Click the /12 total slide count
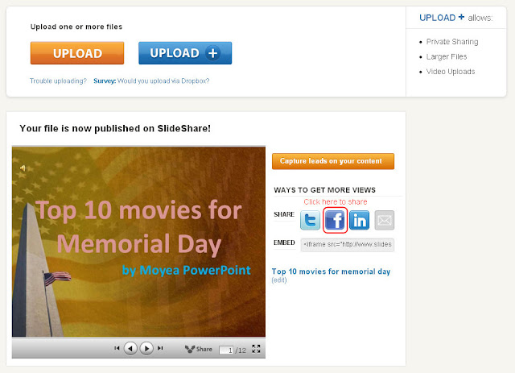 (241, 350)
